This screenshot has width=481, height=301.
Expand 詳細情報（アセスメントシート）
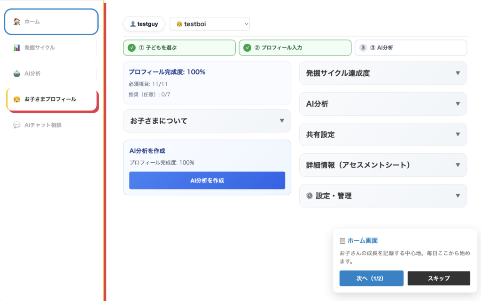point(383,165)
